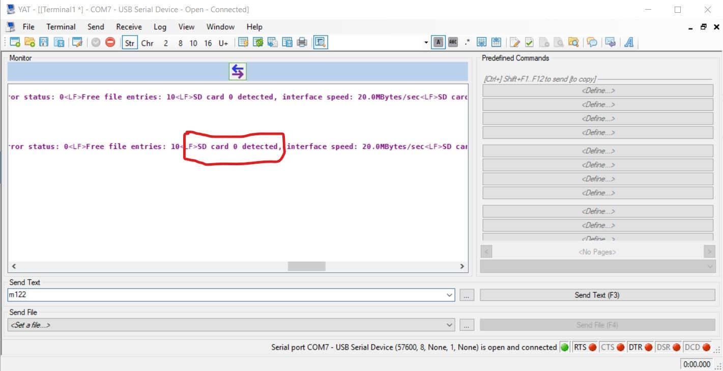Image resolution: width=723 pixels, height=371 pixels.
Task: Click Send Text (F3) button
Action: pos(597,295)
